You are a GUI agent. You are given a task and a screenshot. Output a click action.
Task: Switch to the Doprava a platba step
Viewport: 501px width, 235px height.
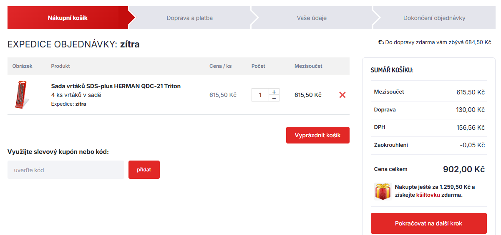189,18
